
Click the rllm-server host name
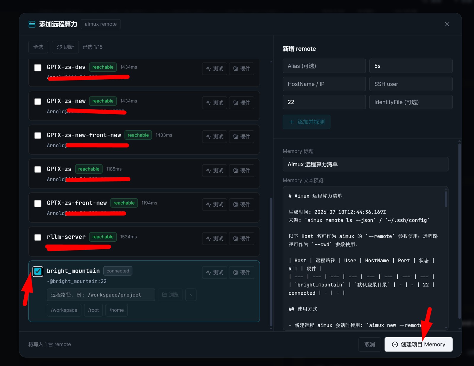tap(66, 237)
